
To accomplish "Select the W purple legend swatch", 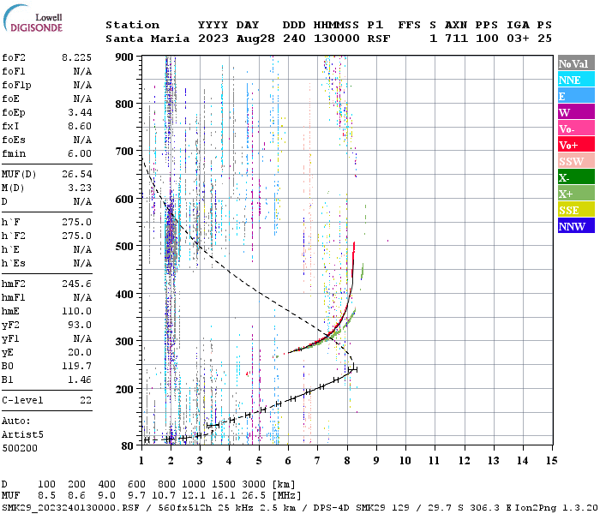I will [x=576, y=112].
